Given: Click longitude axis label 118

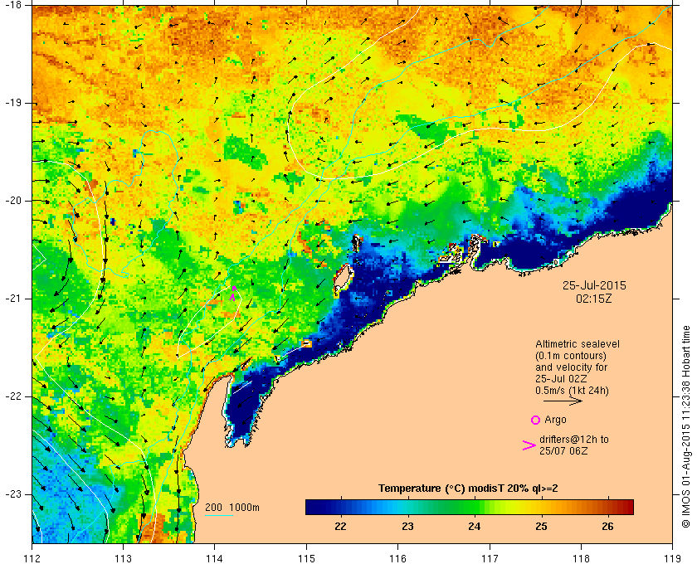Looking at the screenshot, I should tap(581, 557).
